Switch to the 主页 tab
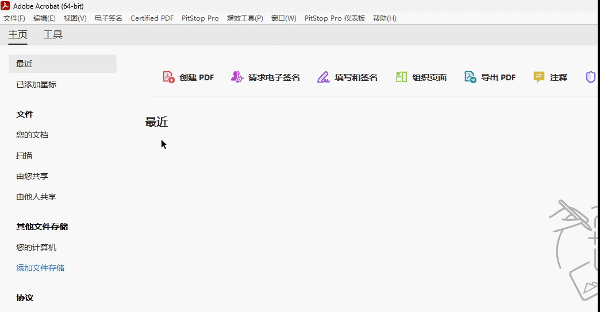Image resolution: width=600 pixels, height=312 pixels. [x=18, y=35]
